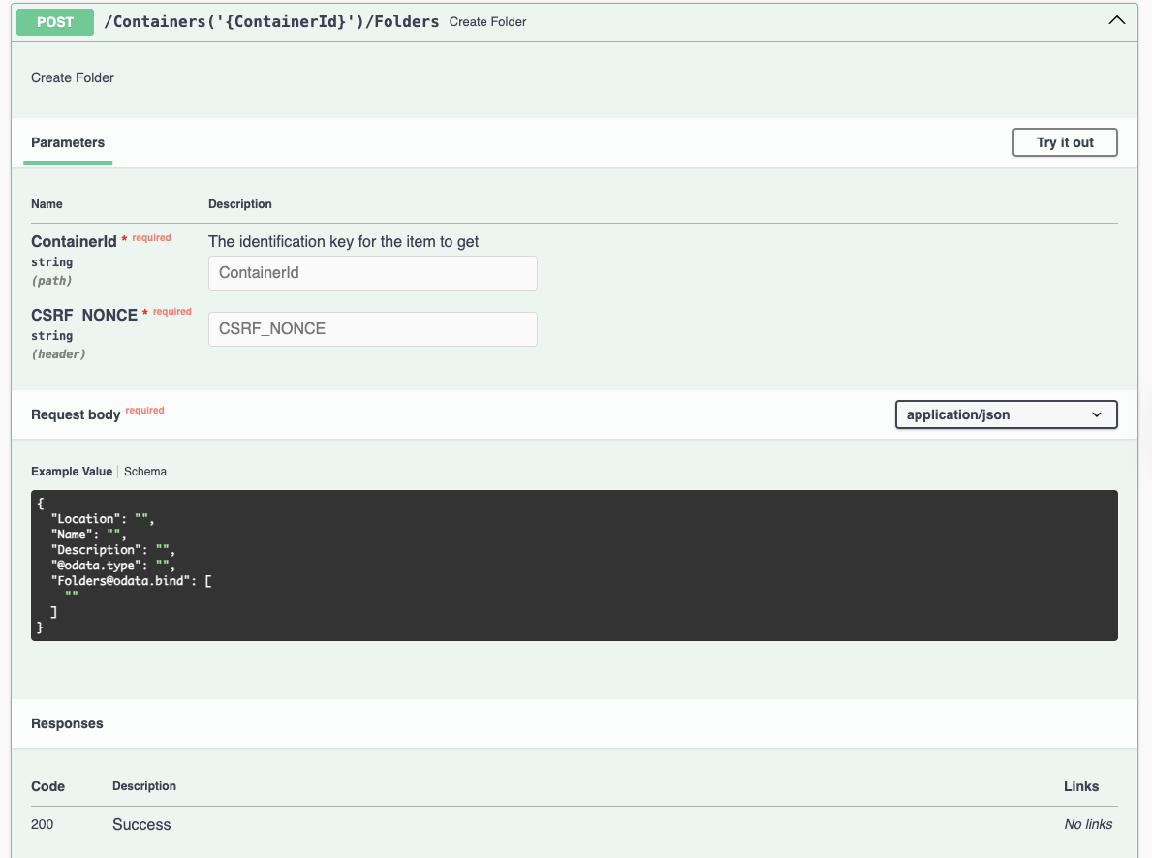The image size is (1152, 858).
Task: Switch to the Schema tab
Action: [145, 472]
